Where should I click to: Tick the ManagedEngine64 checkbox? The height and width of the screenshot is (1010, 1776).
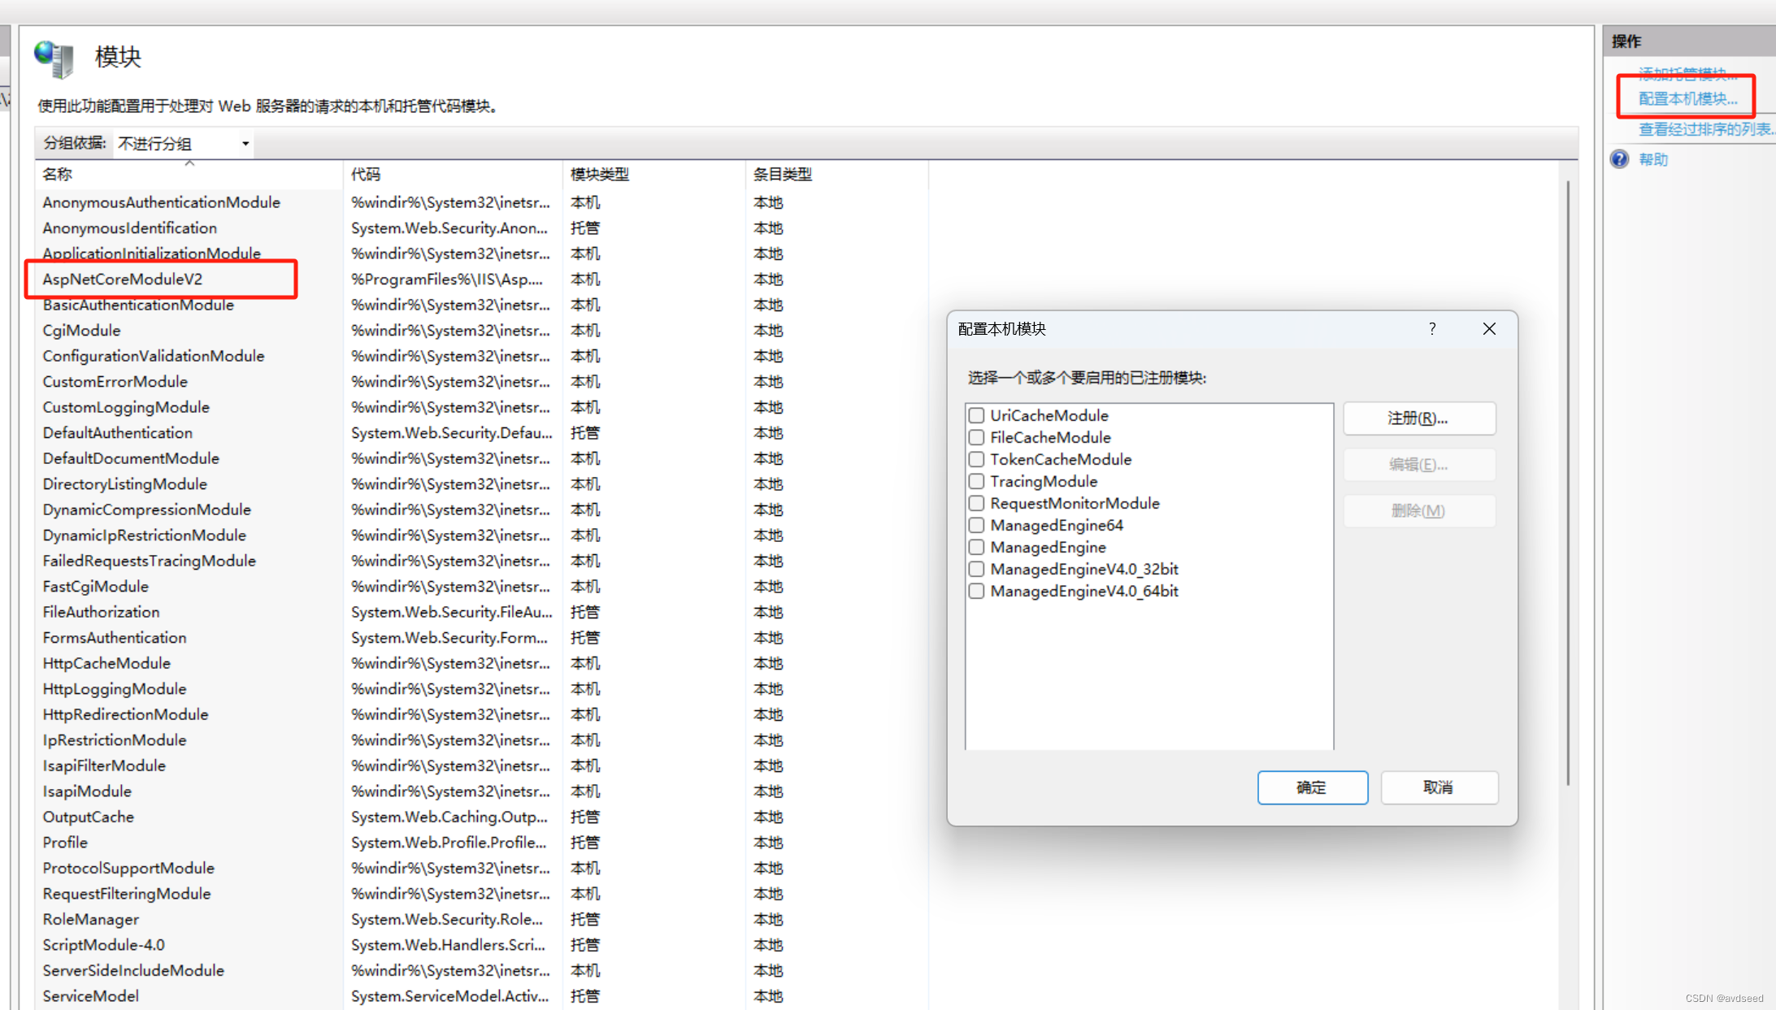pos(976,525)
